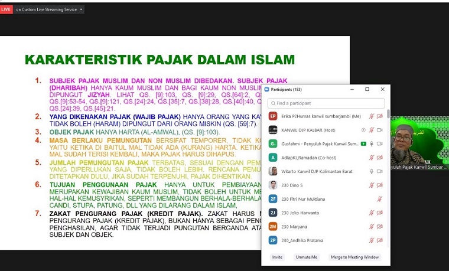Click Gusfahmi's active microphone icon

click(372, 143)
